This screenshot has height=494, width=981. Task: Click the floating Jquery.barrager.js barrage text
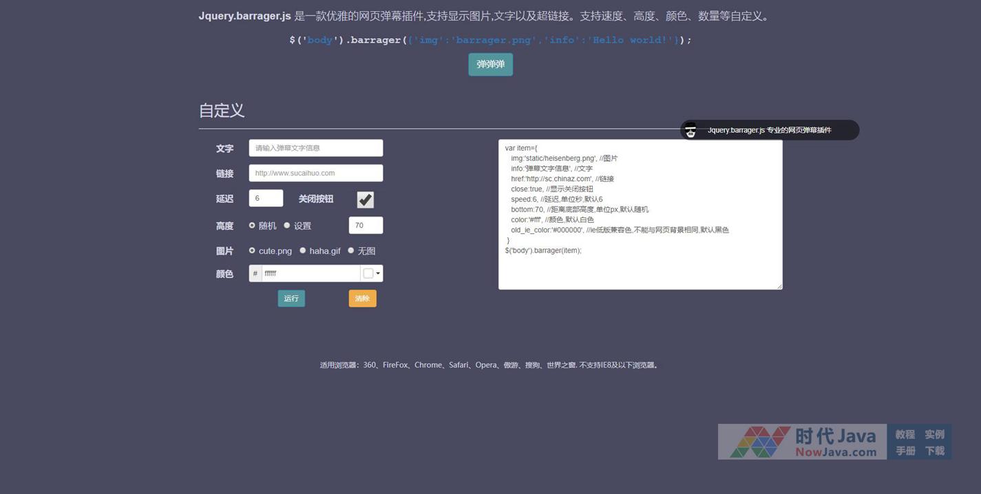pyautogui.click(x=769, y=130)
